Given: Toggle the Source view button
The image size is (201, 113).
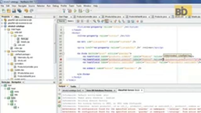Looking at the screenshot, I should (x=62, y=21).
